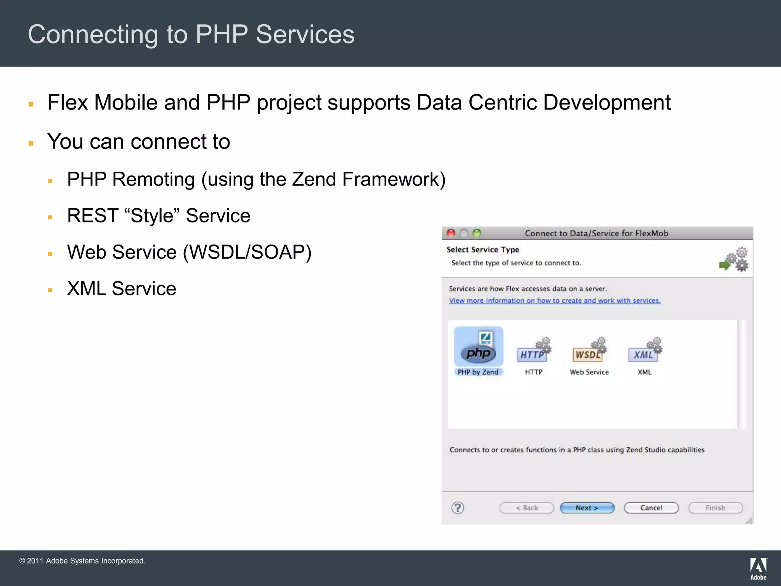Click the 'Connecting to PHP Services' slide title

pos(191,35)
